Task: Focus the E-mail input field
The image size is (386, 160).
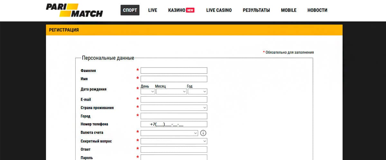Action: pos(174,100)
